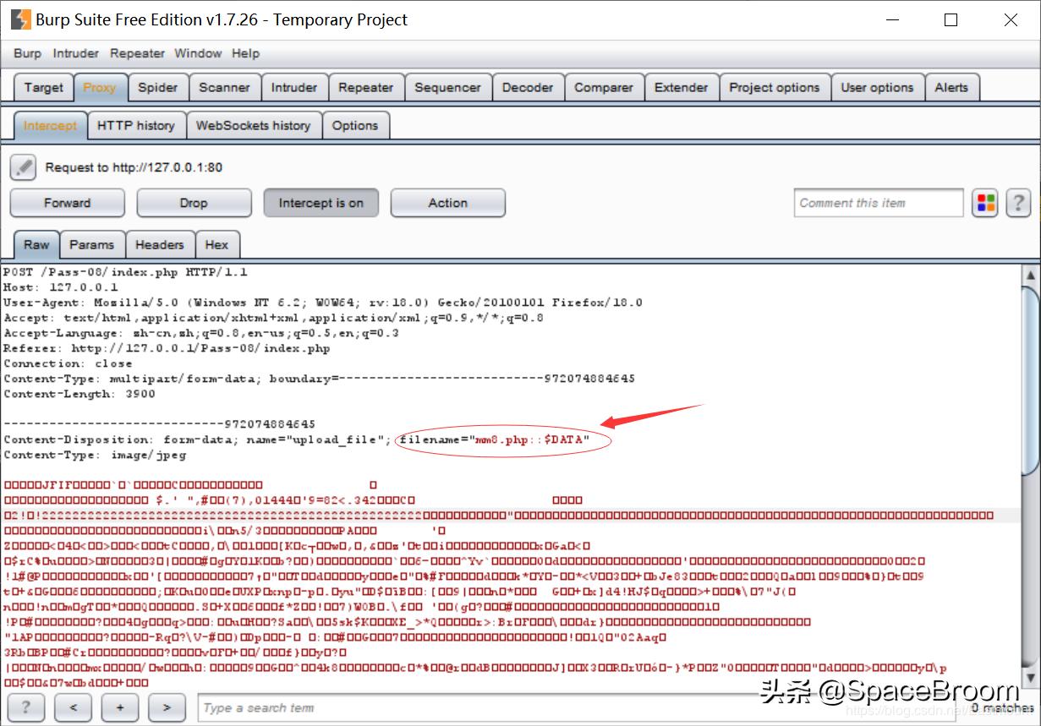Open the Decoder tab
Image resolution: width=1041 pixels, height=726 pixels.
pyautogui.click(x=528, y=87)
